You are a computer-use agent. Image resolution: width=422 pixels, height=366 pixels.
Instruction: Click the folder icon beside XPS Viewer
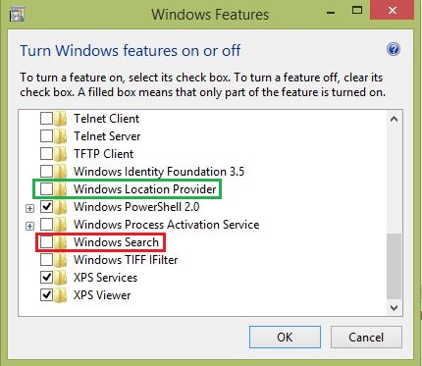pyautogui.click(x=61, y=295)
